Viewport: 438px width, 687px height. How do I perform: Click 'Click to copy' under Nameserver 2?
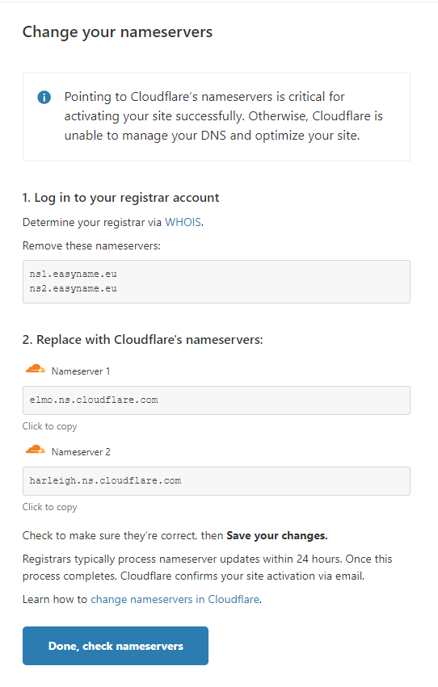(49, 507)
